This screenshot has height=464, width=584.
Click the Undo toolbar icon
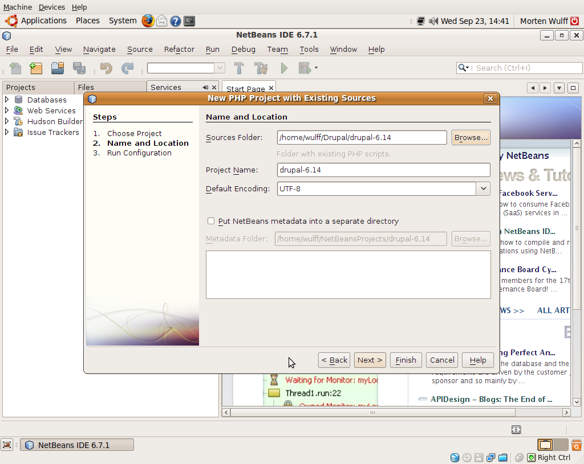coord(106,68)
